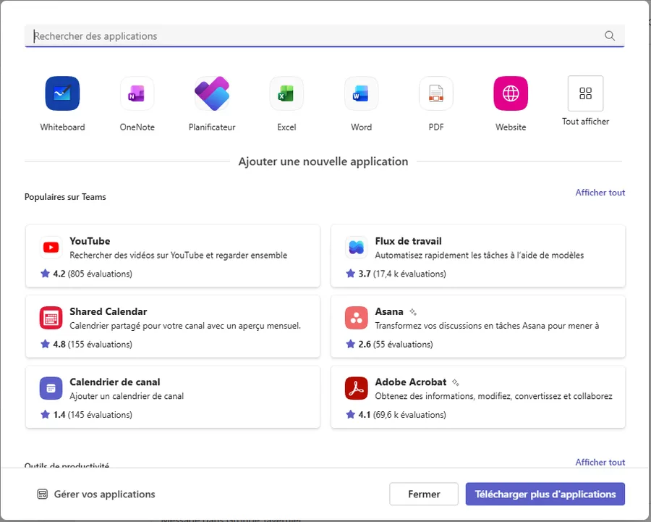Click 'Rechercher des vidéos sur YouTube' description
Image resolution: width=651 pixels, height=522 pixels.
(x=179, y=255)
